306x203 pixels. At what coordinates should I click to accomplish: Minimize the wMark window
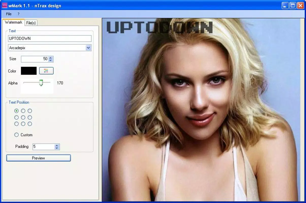click(x=285, y=5)
